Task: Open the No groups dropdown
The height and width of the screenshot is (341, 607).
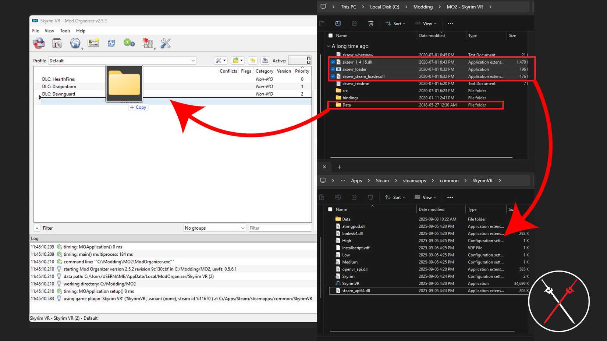Action: click(x=214, y=228)
